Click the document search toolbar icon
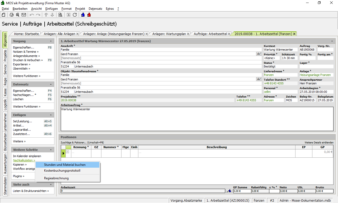 point(60,15)
